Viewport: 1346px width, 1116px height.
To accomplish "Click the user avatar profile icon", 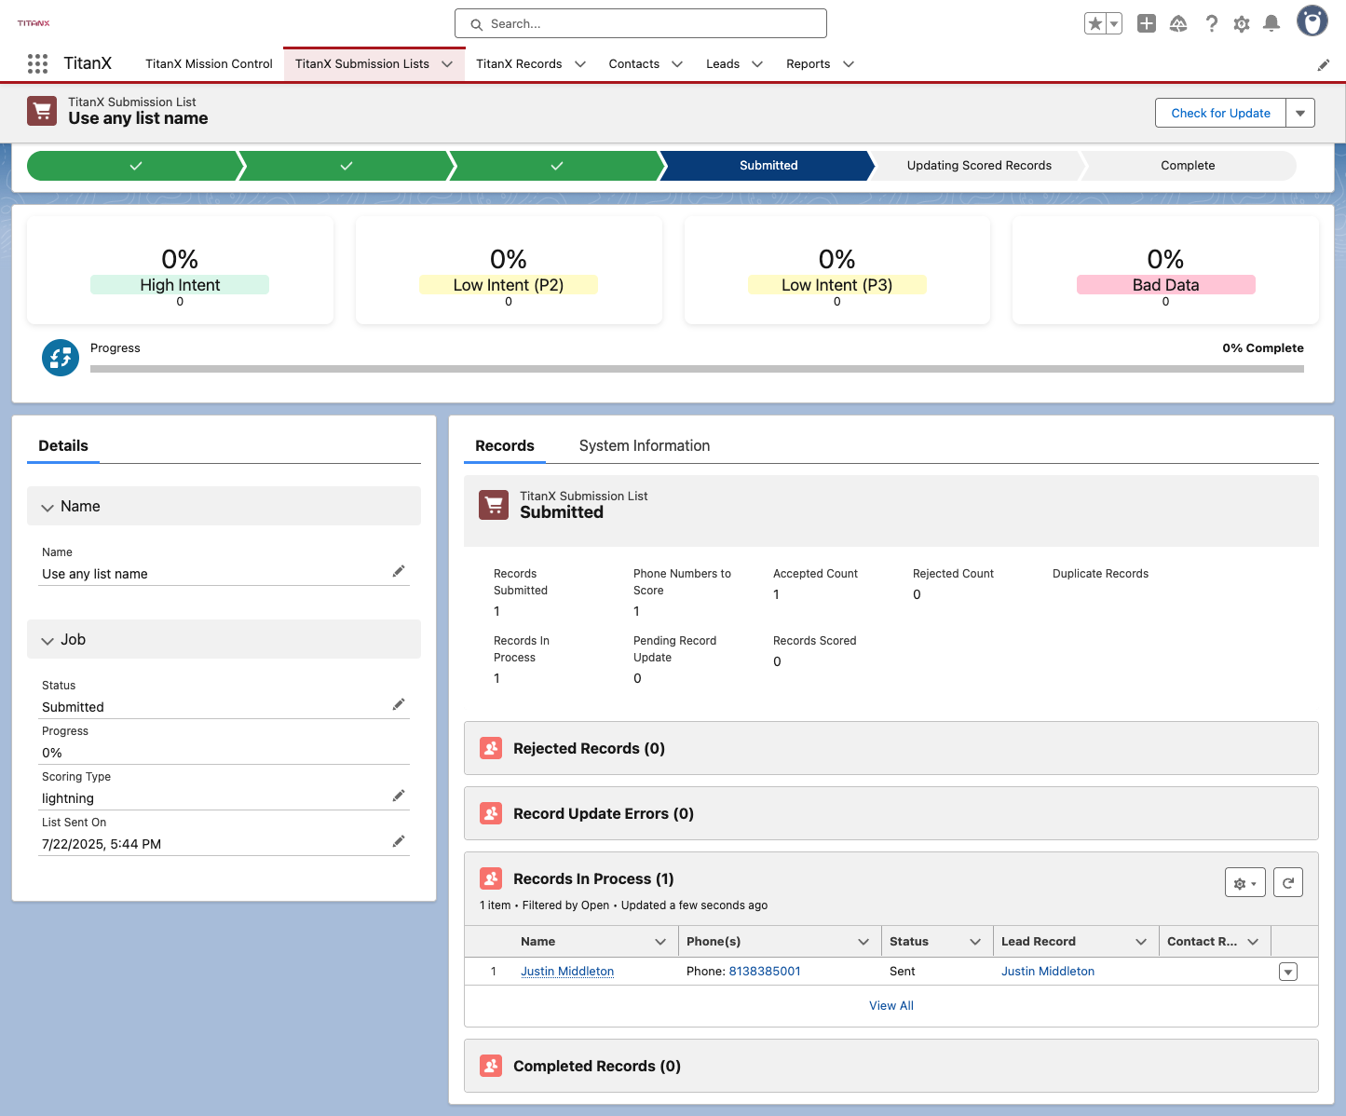I will pos(1312,21).
